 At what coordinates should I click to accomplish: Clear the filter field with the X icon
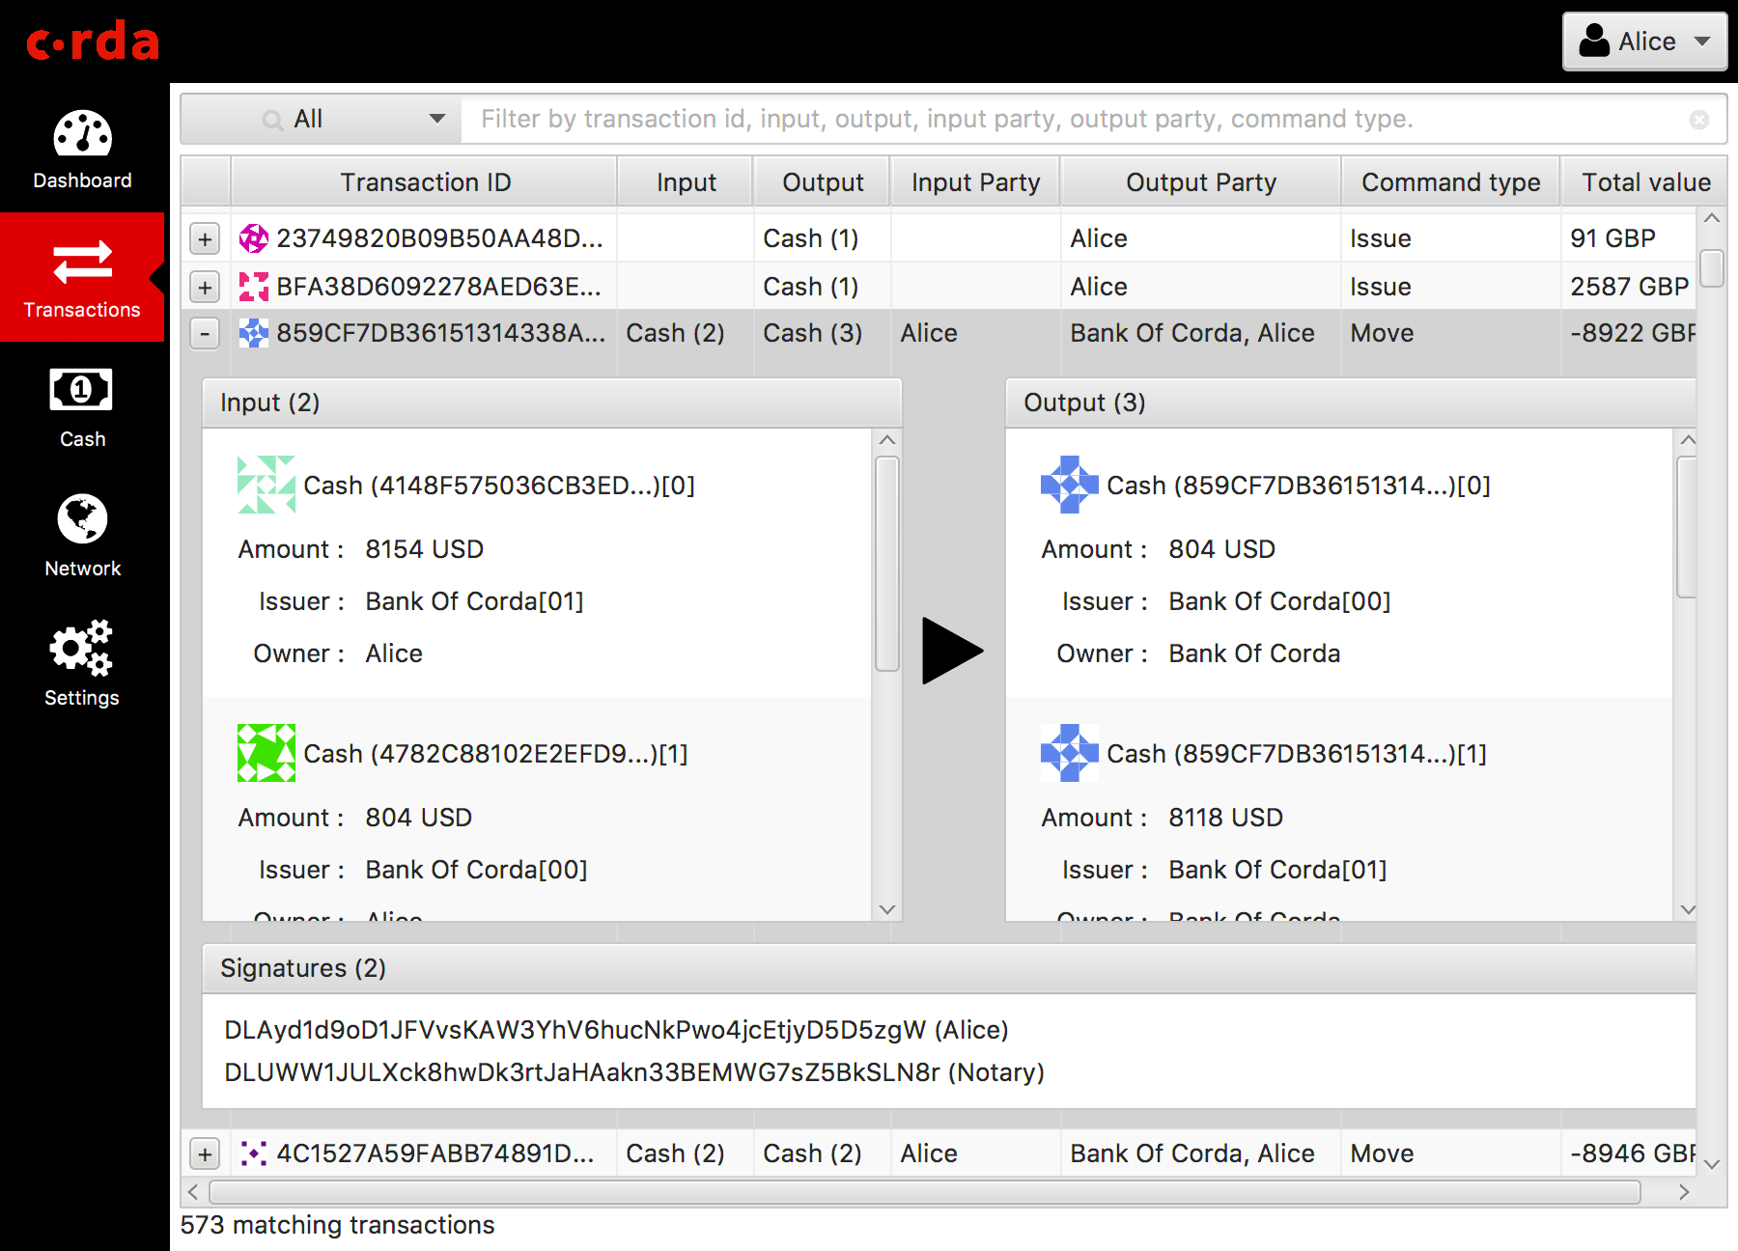[x=1699, y=120]
